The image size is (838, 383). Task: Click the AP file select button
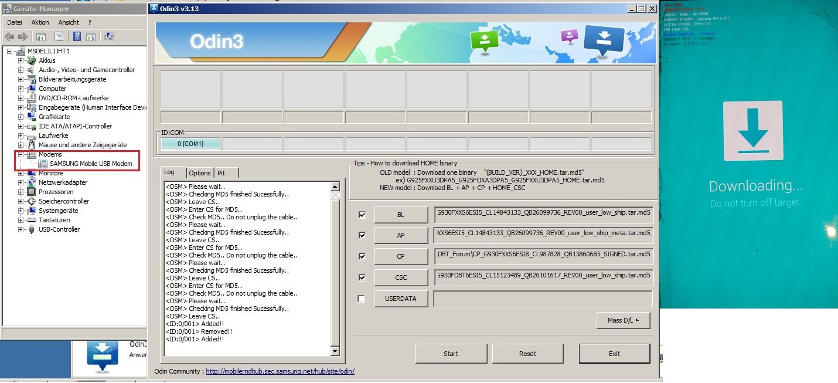coord(401,235)
